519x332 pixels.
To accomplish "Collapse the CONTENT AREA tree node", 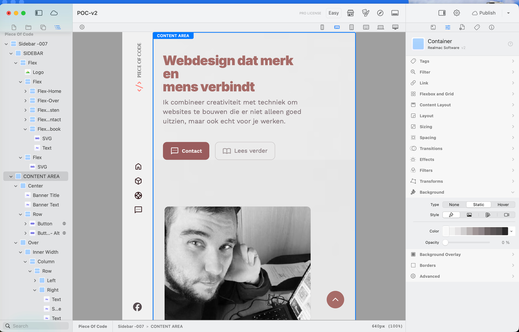I will coord(11,176).
